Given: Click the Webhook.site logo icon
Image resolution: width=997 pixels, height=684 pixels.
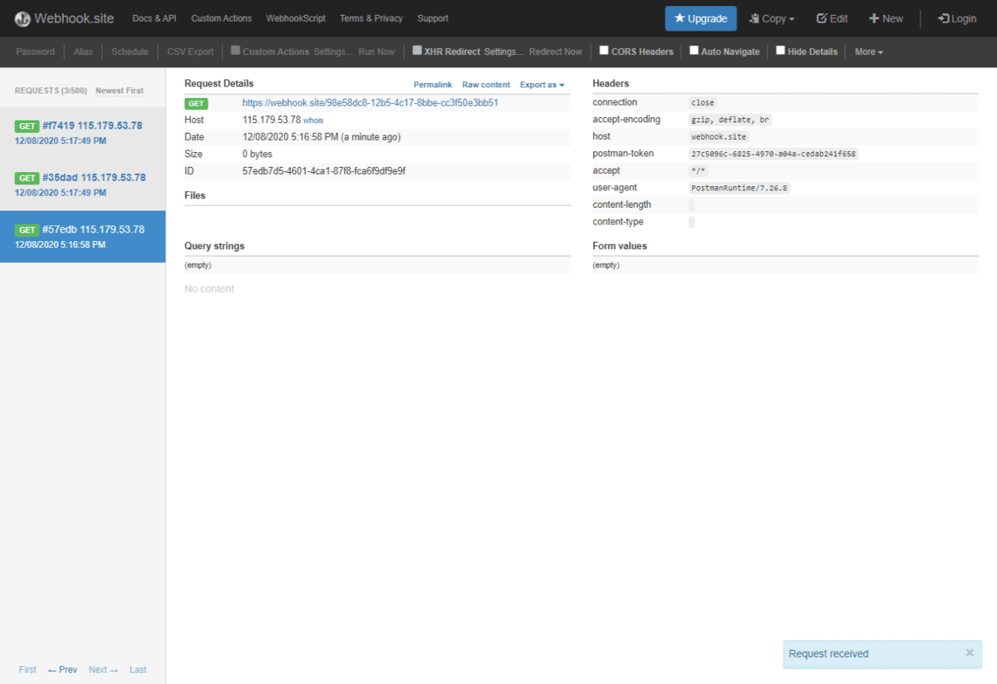Looking at the screenshot, I should (22, 18).
